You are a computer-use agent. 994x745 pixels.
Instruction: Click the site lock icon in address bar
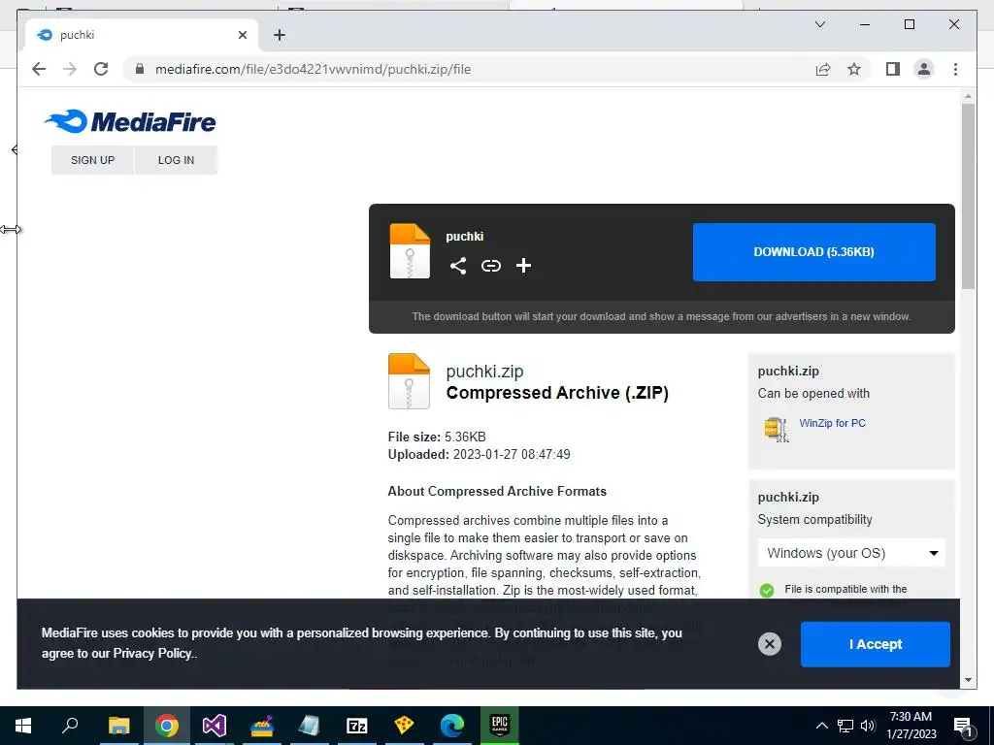pos(140,69)
